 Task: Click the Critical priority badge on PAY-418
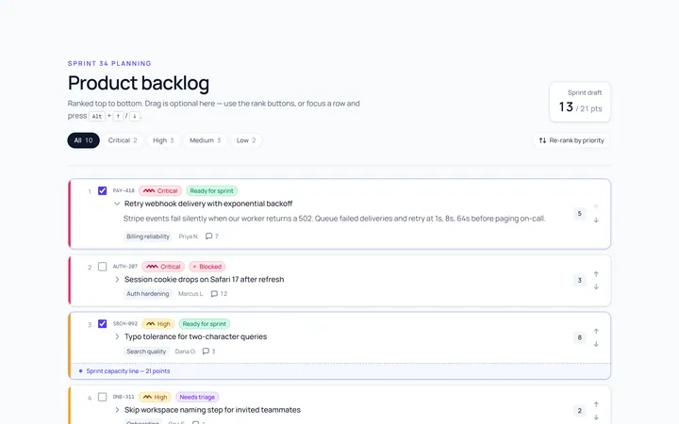tap(160, 190)
